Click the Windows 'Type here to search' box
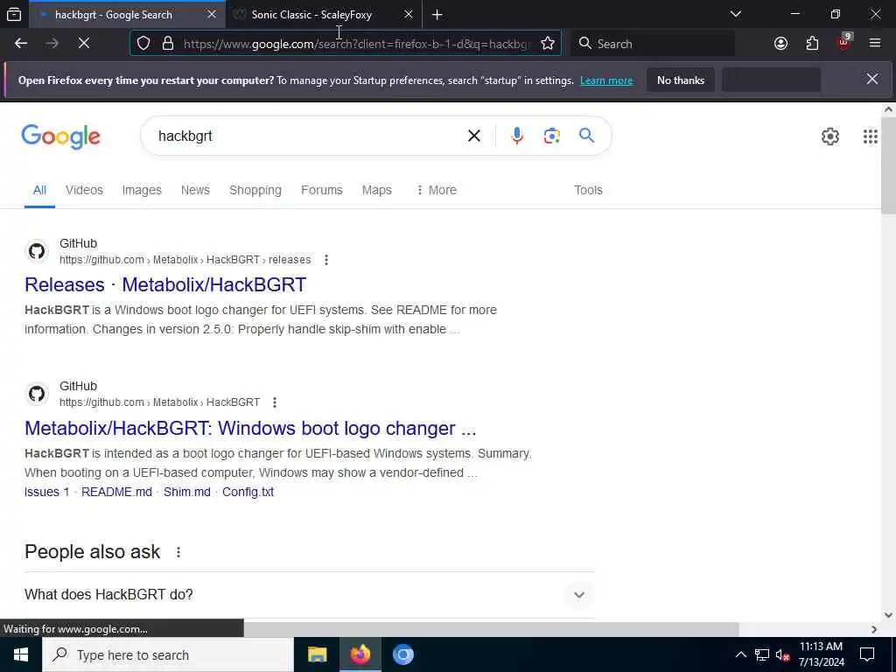The width and height of the screenshot is (896, 672). pos(167,654)
